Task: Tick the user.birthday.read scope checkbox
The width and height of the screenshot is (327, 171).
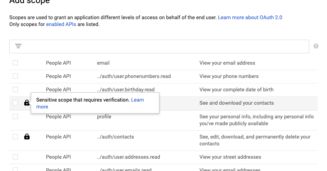Action: pos(15,89)
